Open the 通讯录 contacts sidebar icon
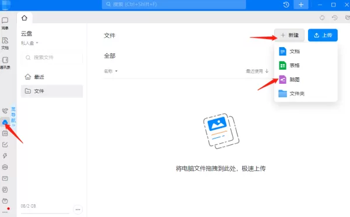This screenshot has width=350, height=217. [x=5, y=63]
